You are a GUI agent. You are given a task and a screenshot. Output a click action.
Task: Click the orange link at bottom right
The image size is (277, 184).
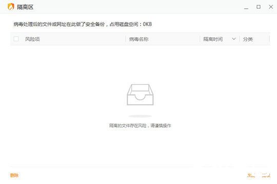pyautogui.click(x=259, y=175)
